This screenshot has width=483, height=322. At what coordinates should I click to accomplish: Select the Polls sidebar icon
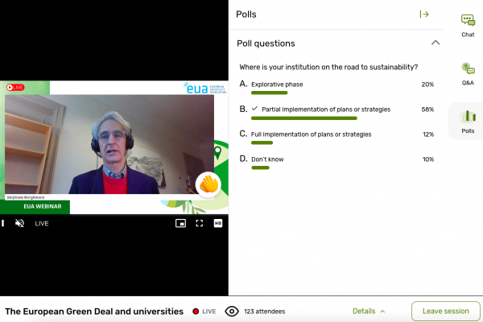[468, 117]
